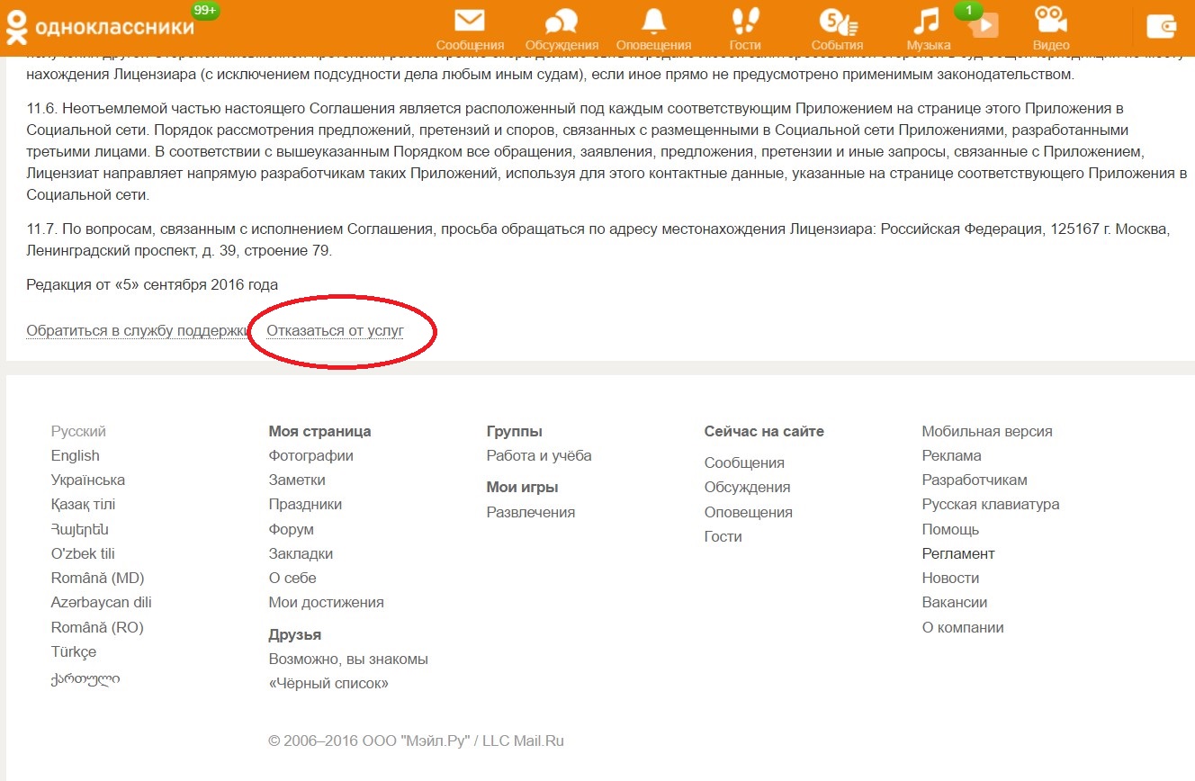The image size is (1195, 781).
Task: Open Обсуждения chat bubbles icon
Action: click(x=562, y=21)
